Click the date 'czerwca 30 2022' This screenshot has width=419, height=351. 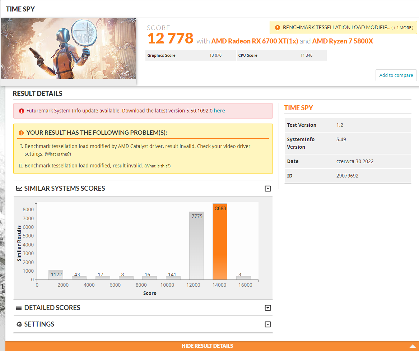355,161
